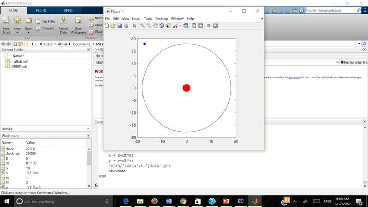Activate the Zoom Out tool in Figure 1
368x207 pixels.
pos(149,26)
